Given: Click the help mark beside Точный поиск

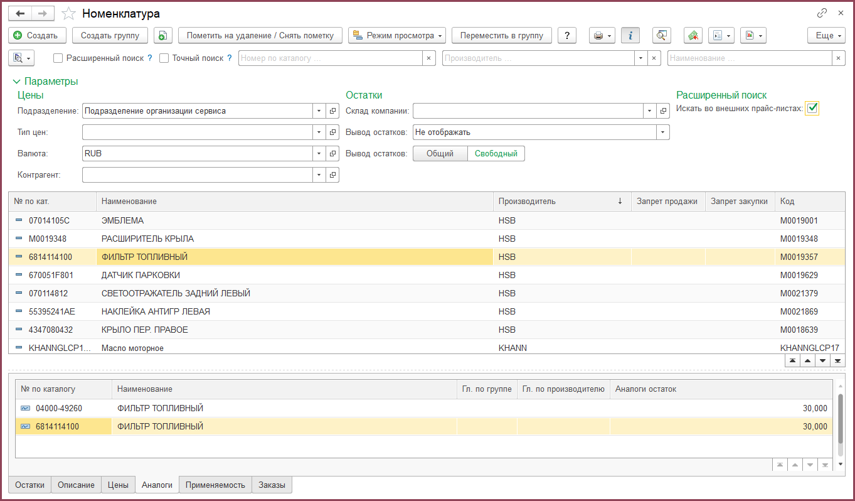Looking at the screenshot, I should coord(230,58).
